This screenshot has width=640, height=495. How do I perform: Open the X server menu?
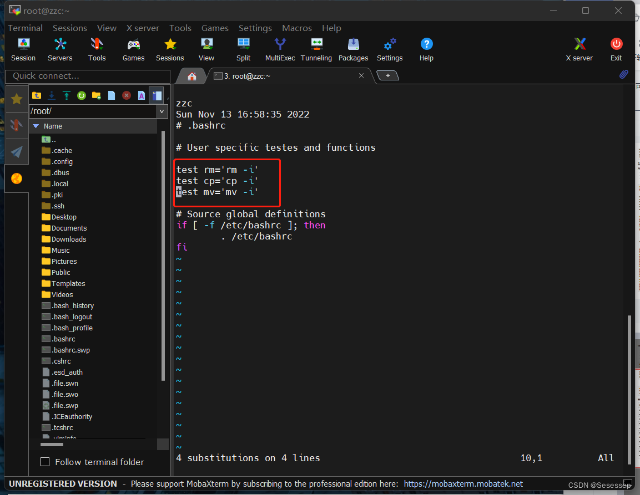coord(143,28)
